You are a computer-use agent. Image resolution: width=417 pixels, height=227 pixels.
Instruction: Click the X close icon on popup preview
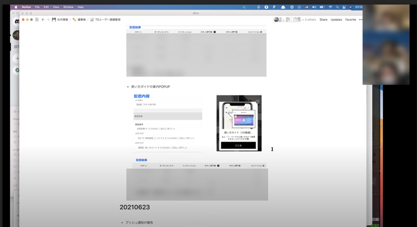pyautogui.click(x=257, y=102)
